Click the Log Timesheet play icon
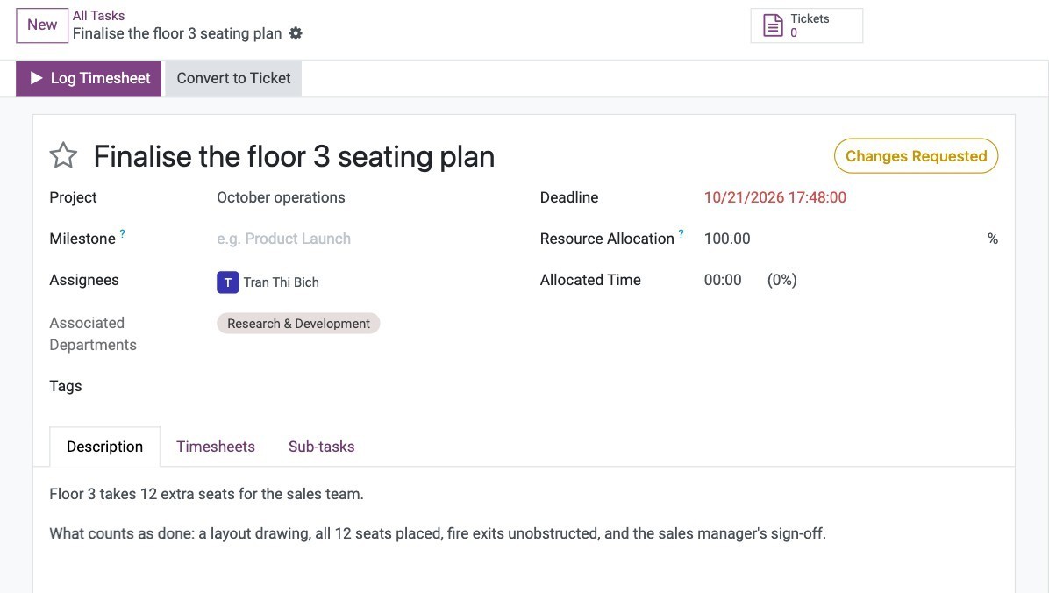This screenshot has height=593, width=1049. click(36, 78)
